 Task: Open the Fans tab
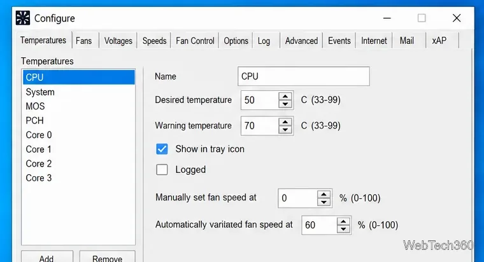click(x=83, y=41)
